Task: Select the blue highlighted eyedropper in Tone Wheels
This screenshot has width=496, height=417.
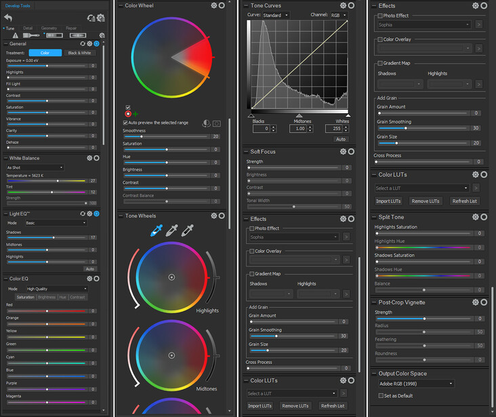Action: pos(157,231)
